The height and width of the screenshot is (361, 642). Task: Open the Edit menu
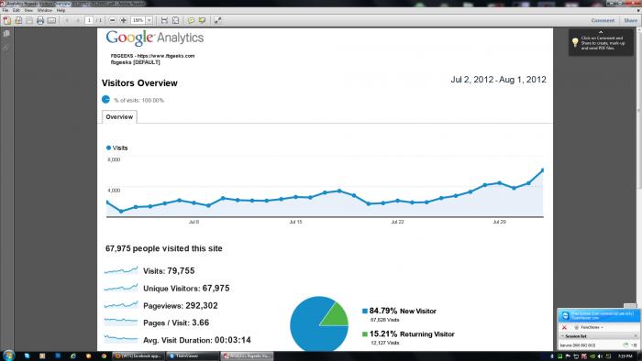coord(16,10)
